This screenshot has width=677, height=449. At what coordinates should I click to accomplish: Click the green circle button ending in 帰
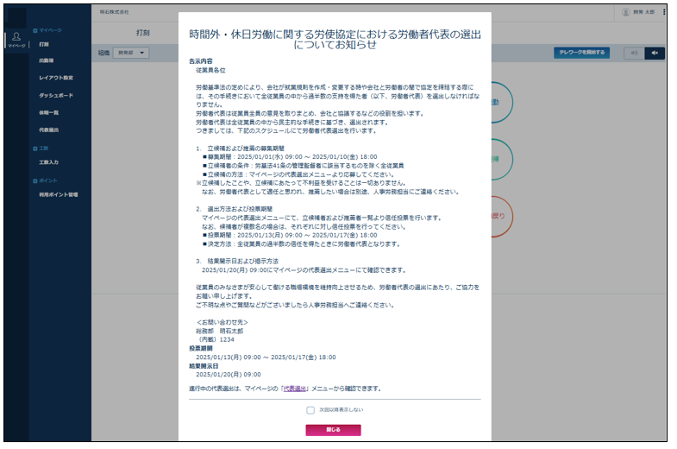(x=502, y=160)
